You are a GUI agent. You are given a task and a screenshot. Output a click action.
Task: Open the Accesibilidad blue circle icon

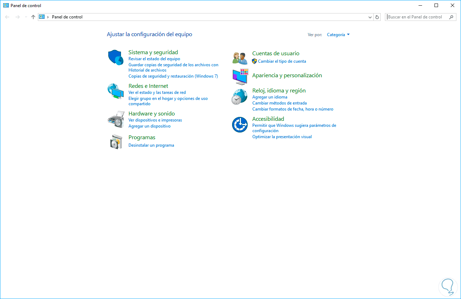click(240, 125)
